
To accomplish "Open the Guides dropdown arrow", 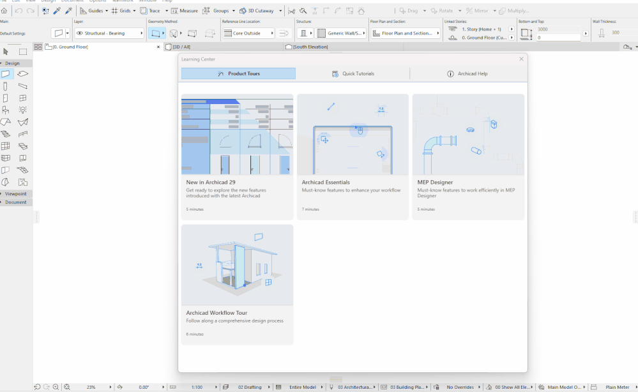I will tap(106, 11).
